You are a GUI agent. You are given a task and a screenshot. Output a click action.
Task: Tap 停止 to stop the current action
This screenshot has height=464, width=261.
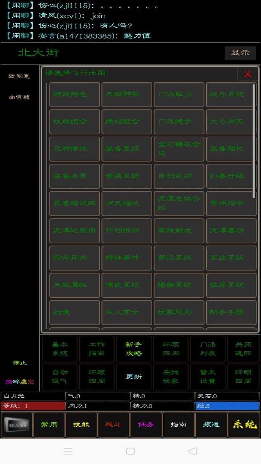pos(20,362)
